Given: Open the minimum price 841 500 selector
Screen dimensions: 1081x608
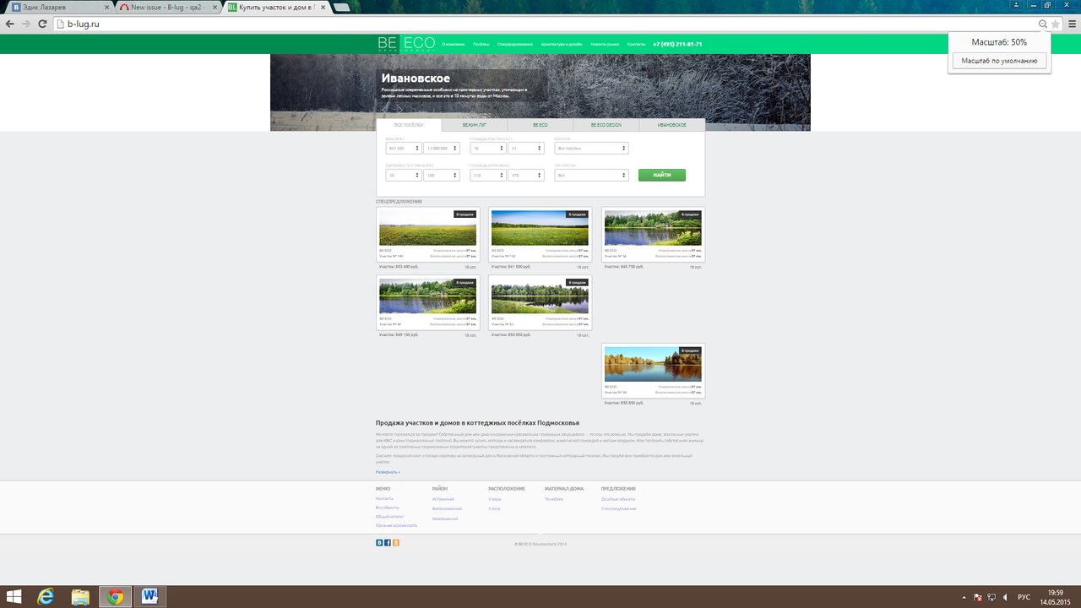Looking at the screenshot, I should [x=403, y=148].
